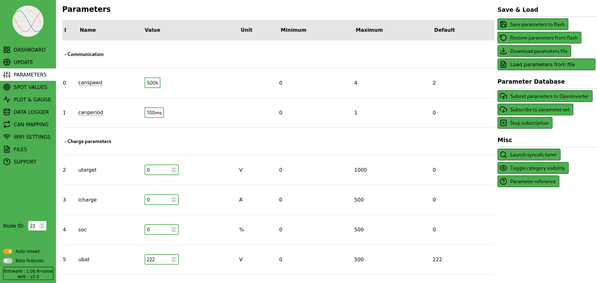
Task: Click the restore parameters from flash icon
Action: click(503, 38)
